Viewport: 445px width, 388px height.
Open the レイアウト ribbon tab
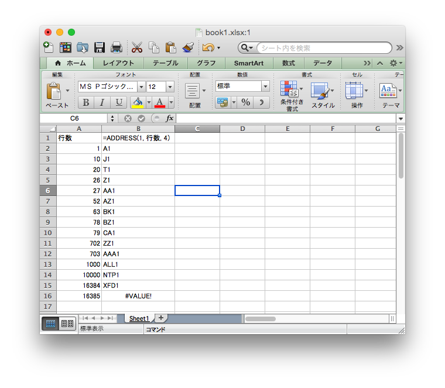pos(118,63)
